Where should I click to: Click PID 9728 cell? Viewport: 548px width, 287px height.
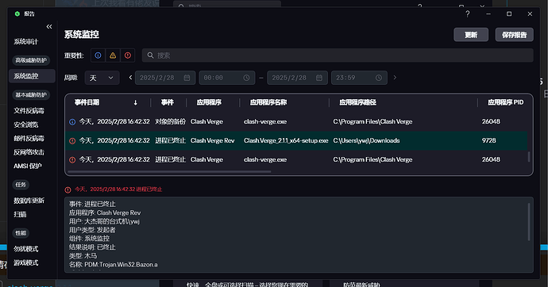point(488,141)
